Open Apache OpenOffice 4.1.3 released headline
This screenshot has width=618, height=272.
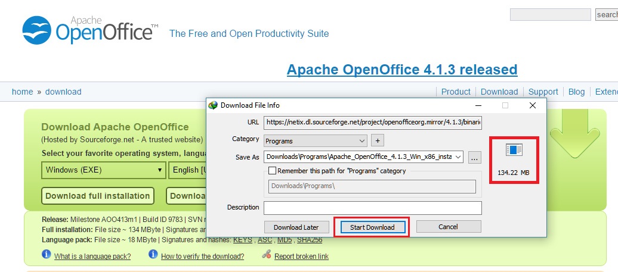click(x=402, y=70)
